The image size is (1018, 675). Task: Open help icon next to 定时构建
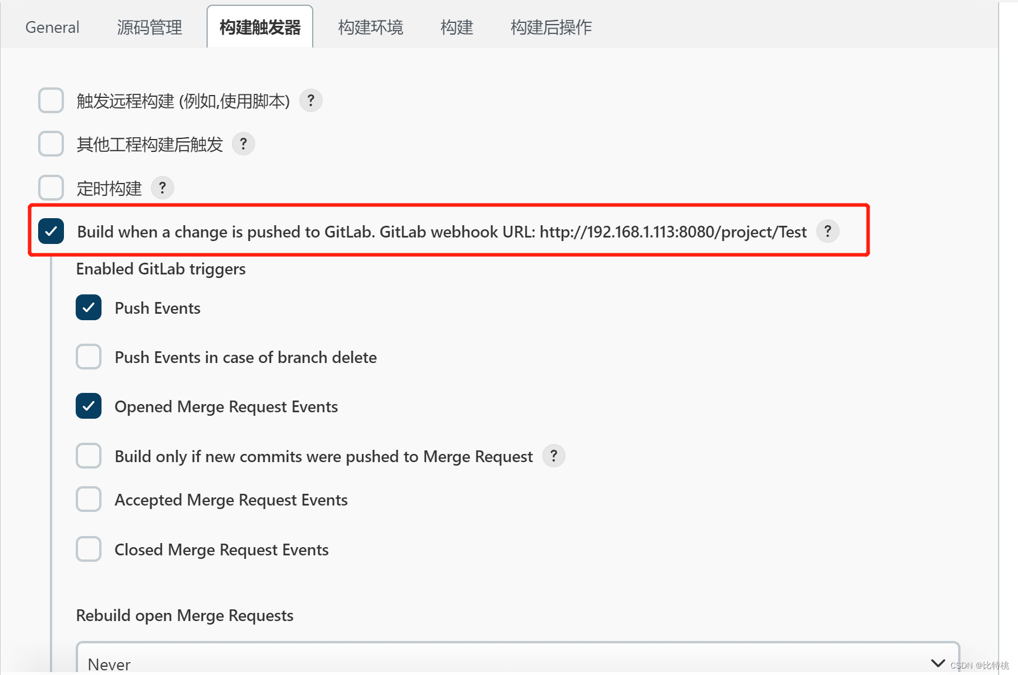point(163,188)
